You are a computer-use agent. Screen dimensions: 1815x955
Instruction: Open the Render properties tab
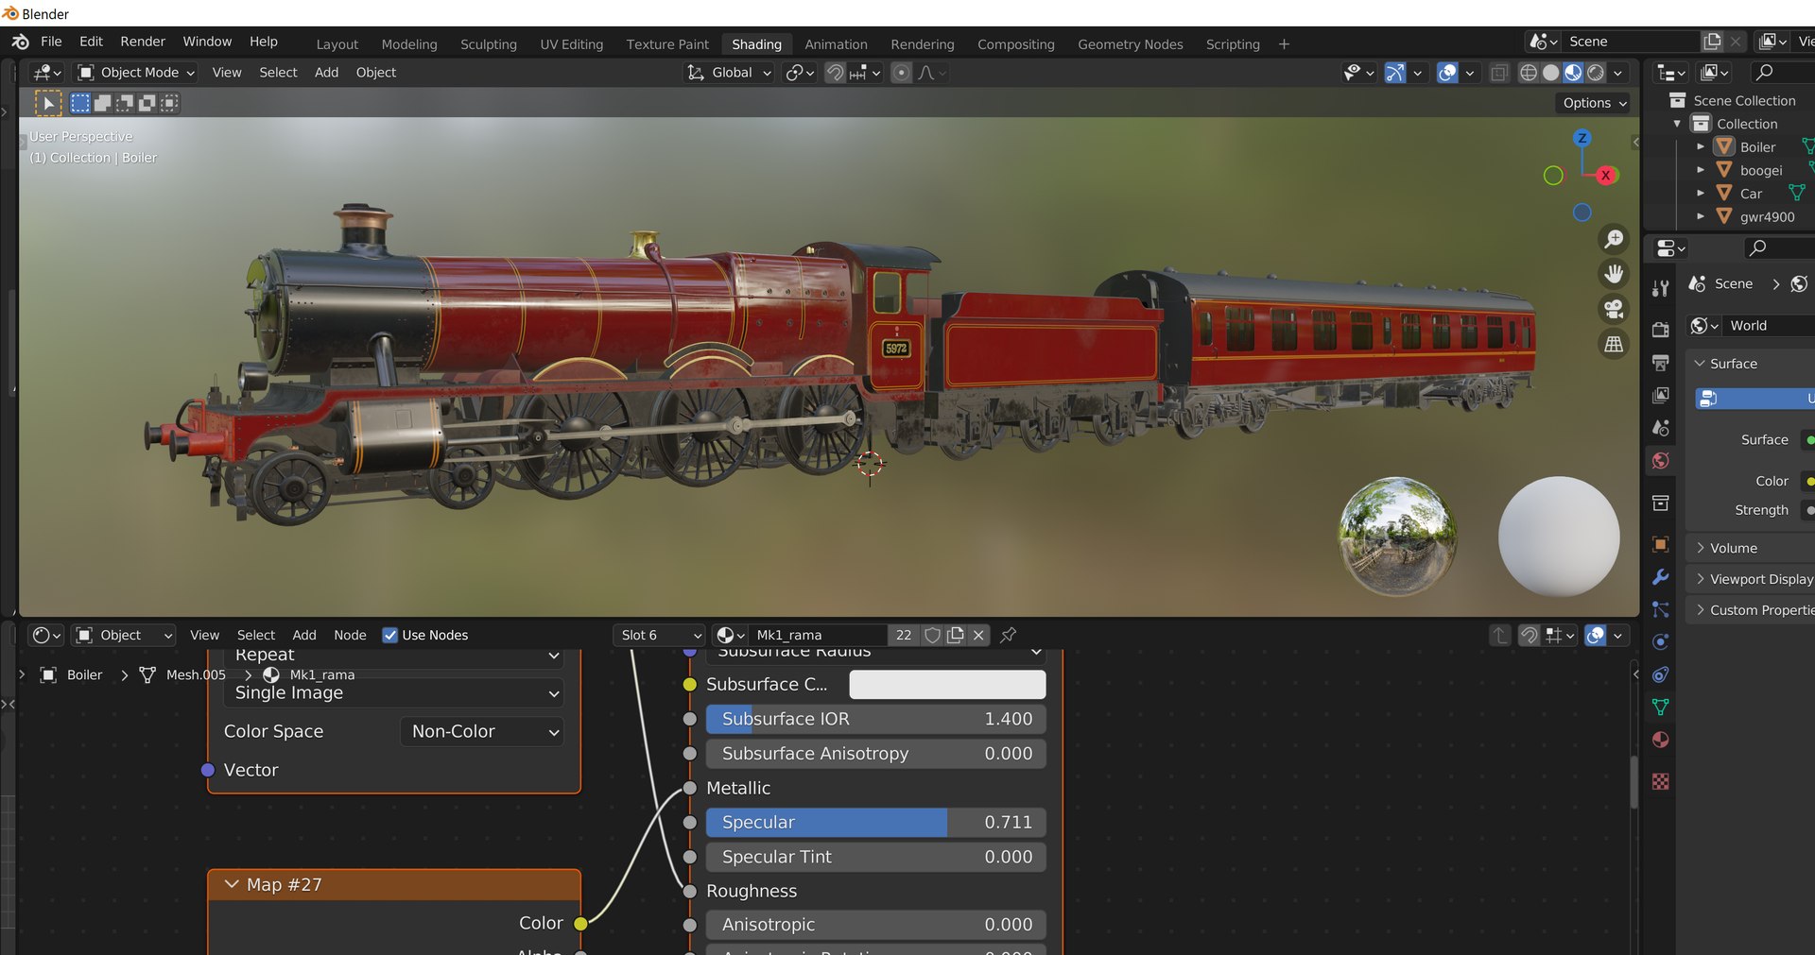coord(1661,330)
